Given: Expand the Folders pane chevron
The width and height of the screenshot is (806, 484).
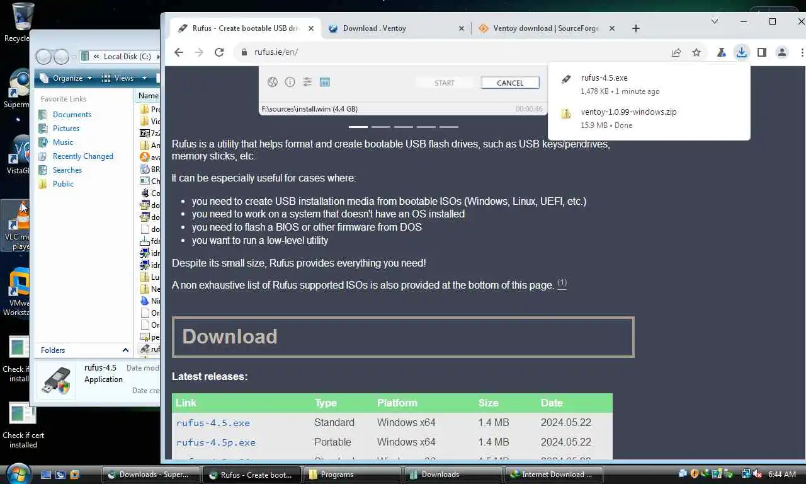Looking at the screenshot, I should [125, 350].
